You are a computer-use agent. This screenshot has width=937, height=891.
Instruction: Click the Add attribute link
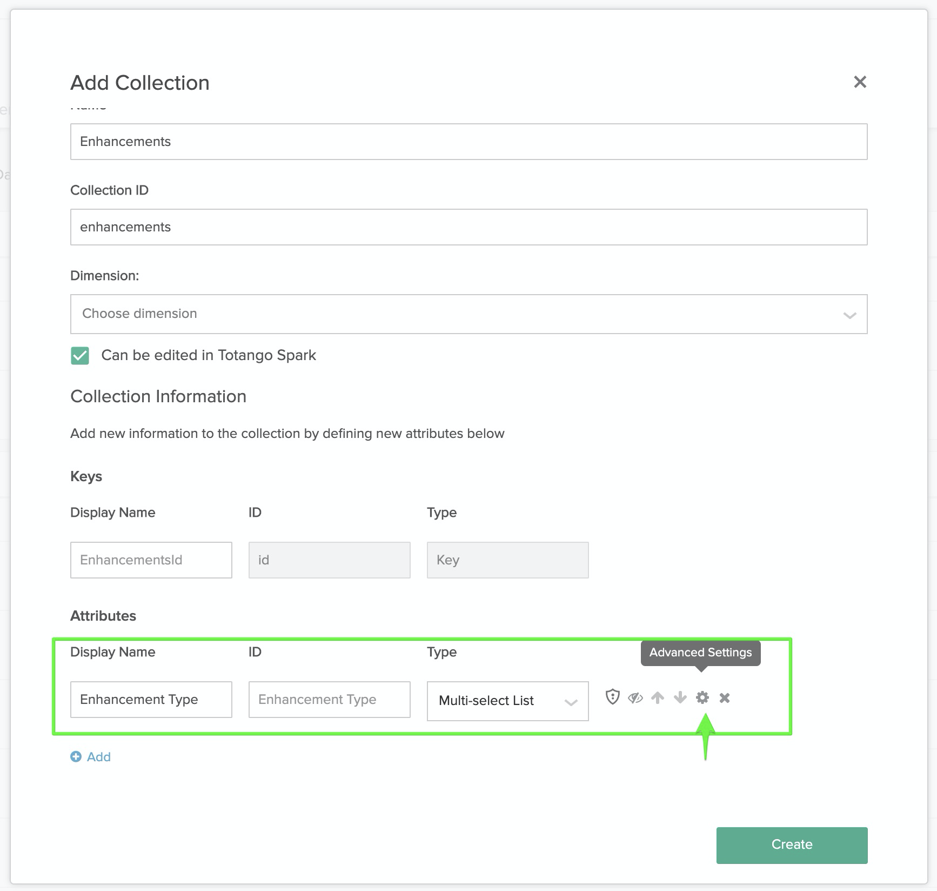[x=91, y=757]
